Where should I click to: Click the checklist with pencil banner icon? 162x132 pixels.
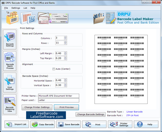coord(111,18)
